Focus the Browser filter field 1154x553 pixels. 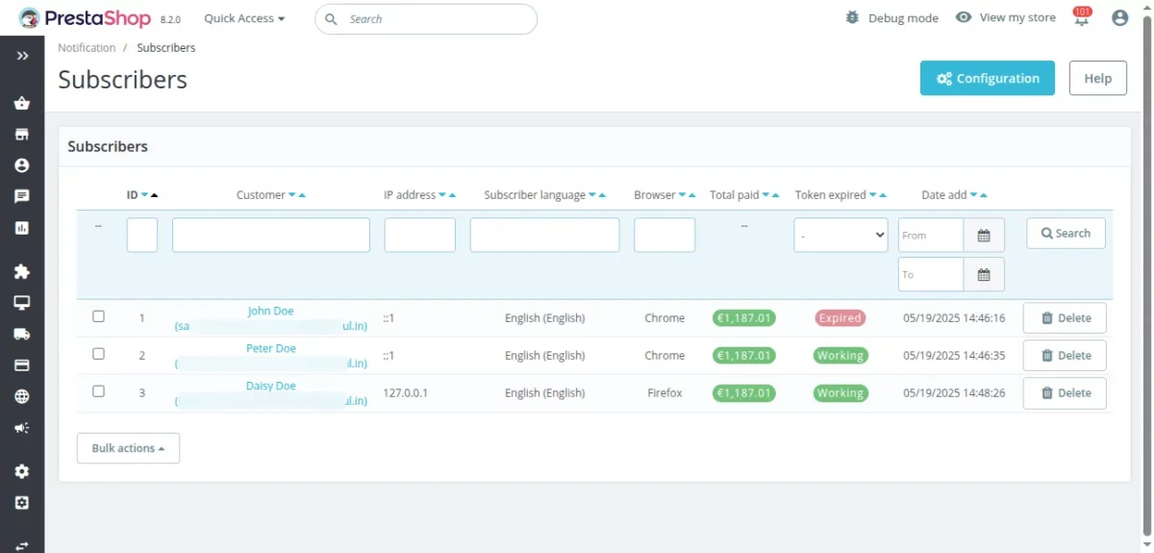click(665, 235)
